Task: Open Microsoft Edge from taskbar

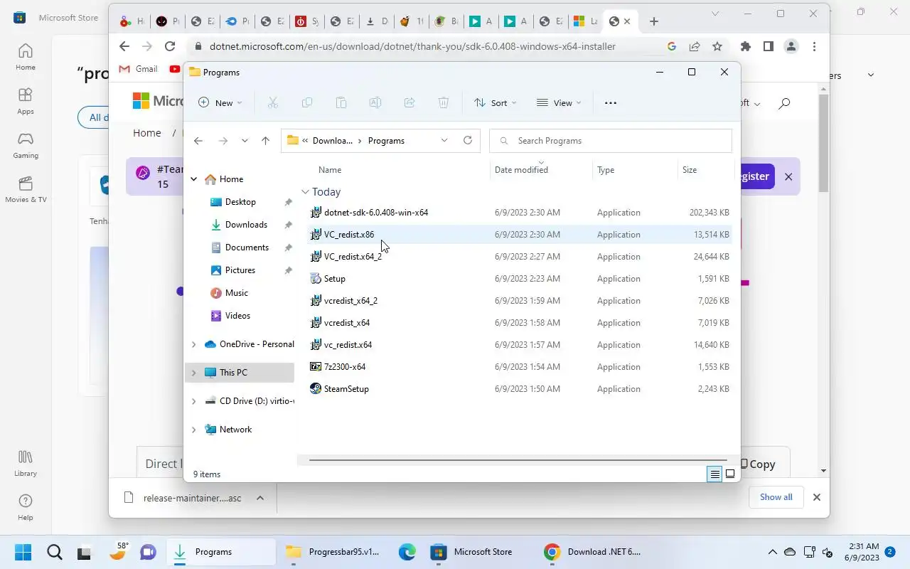Action: point(407,552)
